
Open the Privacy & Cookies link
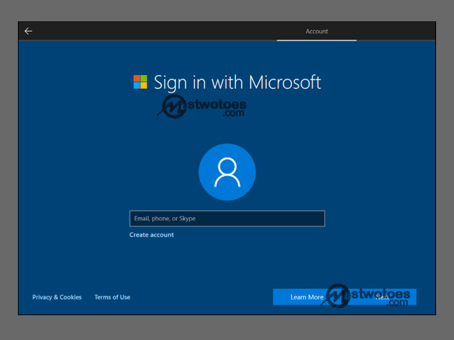(x=56, y=297)
